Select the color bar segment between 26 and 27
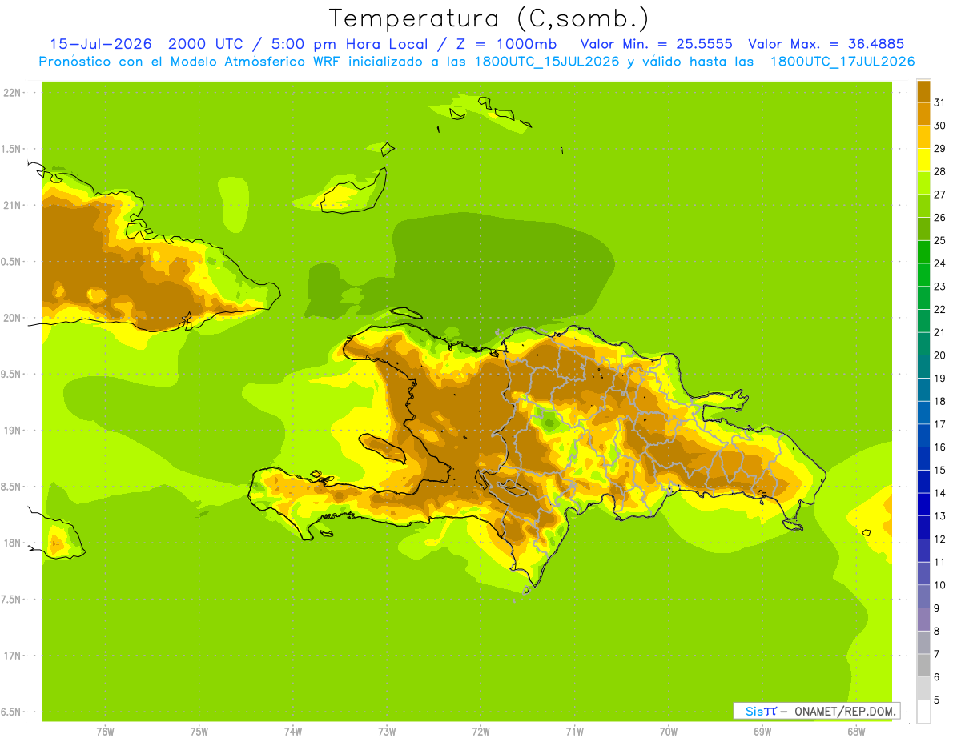Screen dimensions: 961x742 [923, 206]
